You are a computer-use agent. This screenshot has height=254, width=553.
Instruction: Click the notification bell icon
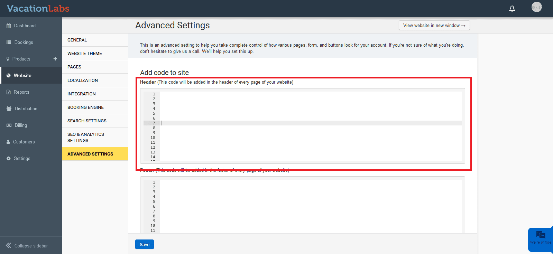pyautogui.click(x=512, y=9)
